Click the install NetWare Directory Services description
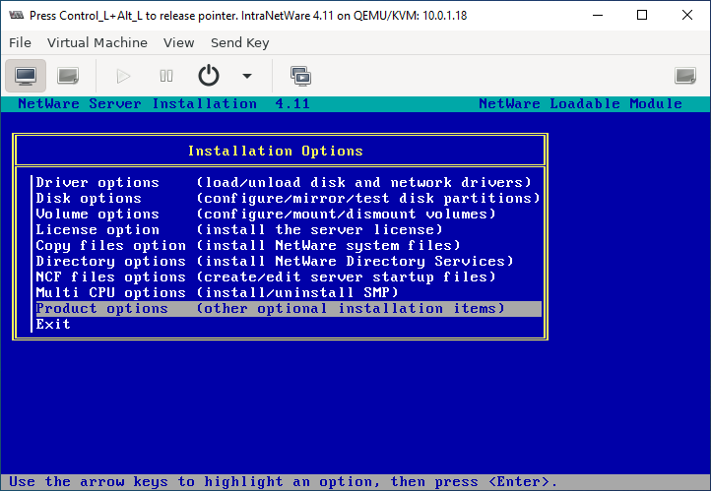The width and height of the screenshot is (711, 491). pyautogui.click(x=355, y=262)
